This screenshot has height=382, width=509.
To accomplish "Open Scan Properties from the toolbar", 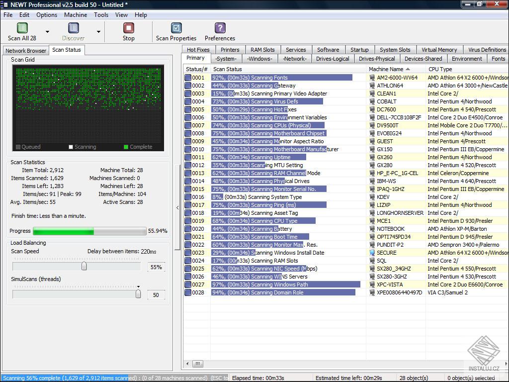I will tap(176, 28).
